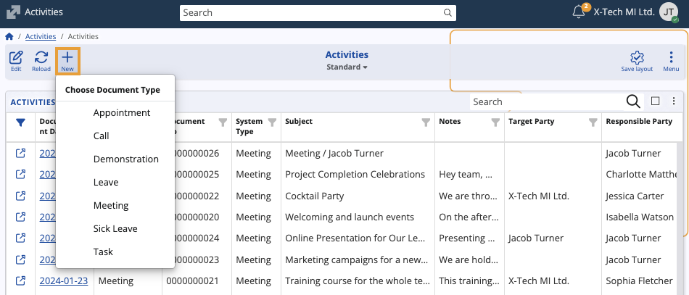This screenshot has width=689, height=295.
Task: Open the Notes column filter
Action: (x=495, y=122)
